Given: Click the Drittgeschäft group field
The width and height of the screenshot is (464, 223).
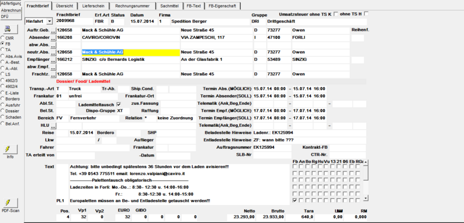Looking at the screenshot, I should [x=317, y=21].
